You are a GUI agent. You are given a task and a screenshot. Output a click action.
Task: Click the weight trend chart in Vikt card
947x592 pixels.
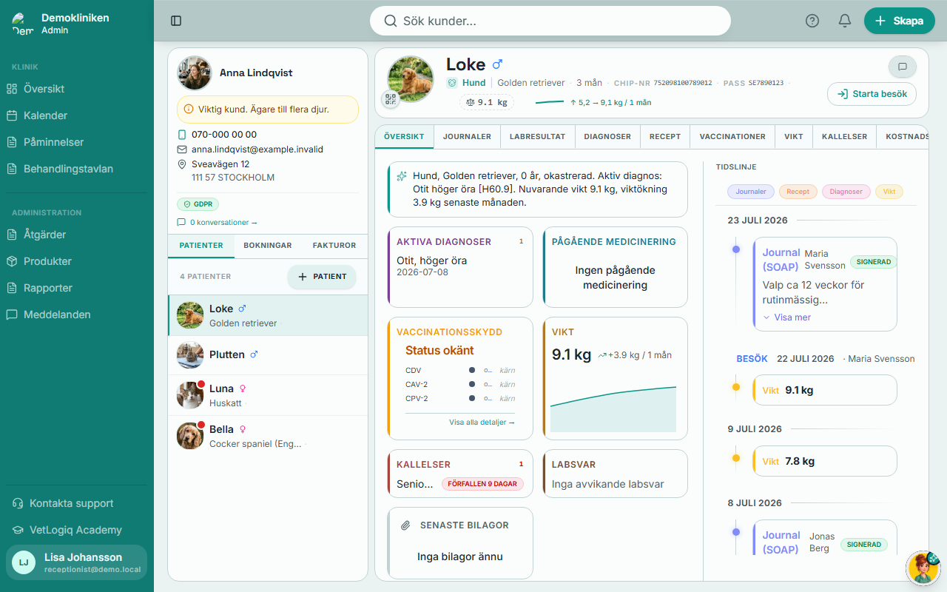pyautogui.click(x=613, y=408)
